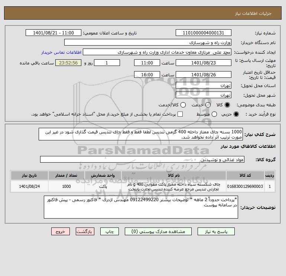Click the خروج exit button
The width and height of the screenshot is (286, 276).
61,232
